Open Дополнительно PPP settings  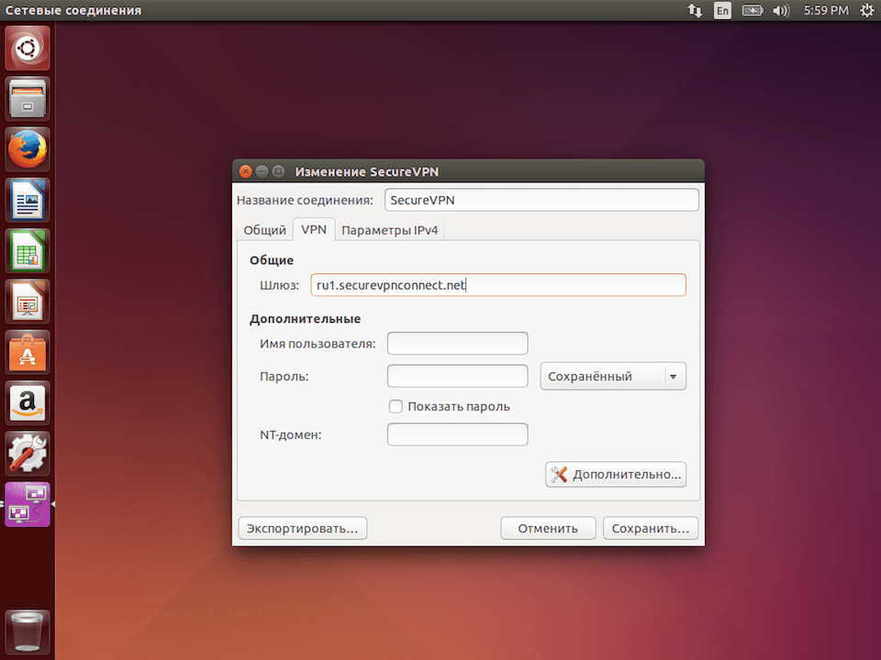615,474
